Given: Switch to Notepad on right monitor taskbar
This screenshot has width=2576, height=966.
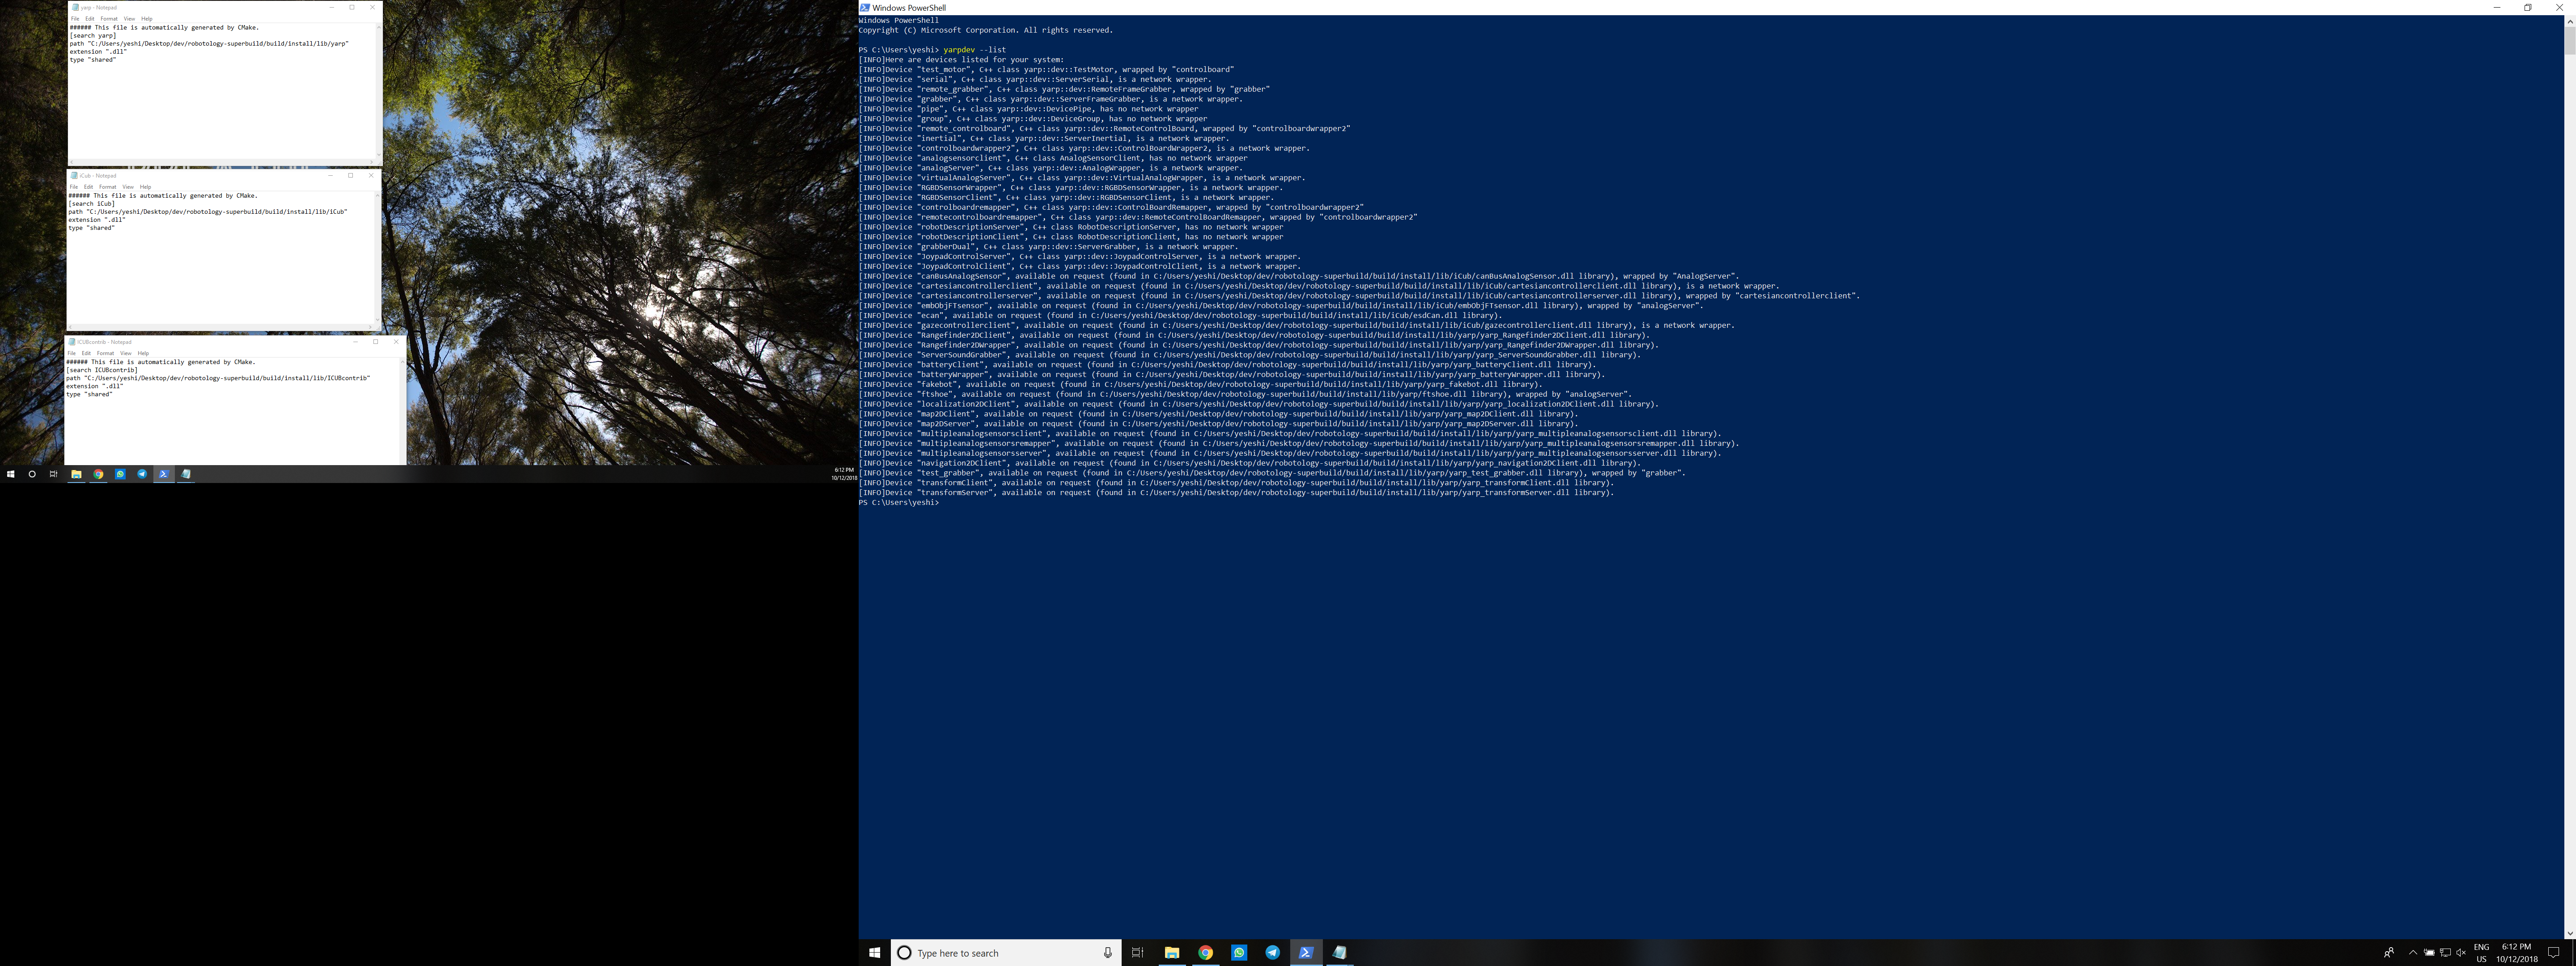Looking at the screenshot, I should pos(1339,953).
